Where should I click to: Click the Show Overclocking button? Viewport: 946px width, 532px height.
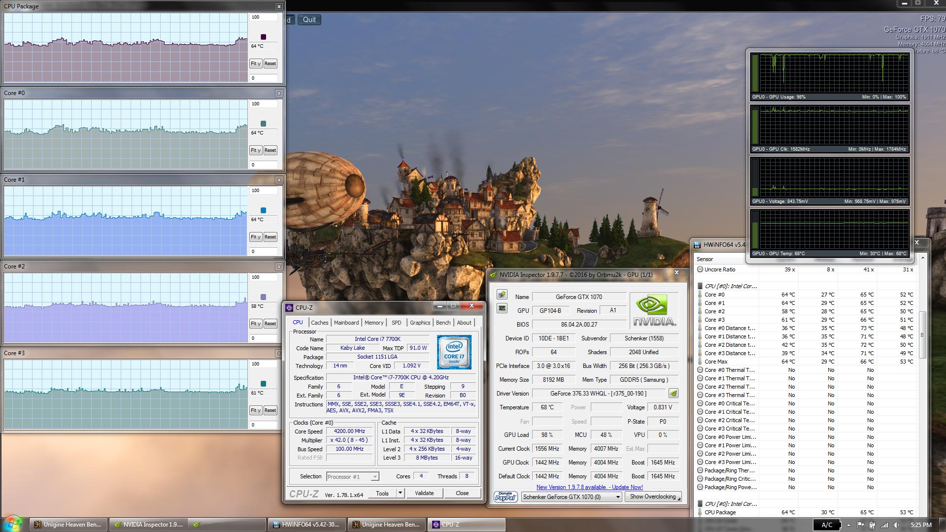[x=653, y=497]
